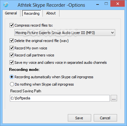Screen dimensions: 127x126
Task: Open the About tab
Action: click(x=51, y=13)
